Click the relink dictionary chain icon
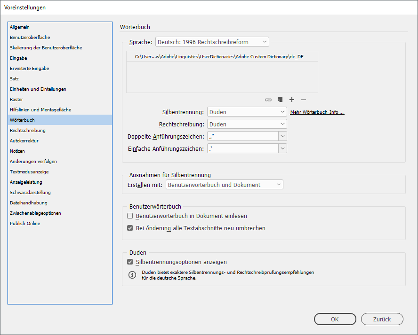Screen dimensions: 418x335 point(268,100)
